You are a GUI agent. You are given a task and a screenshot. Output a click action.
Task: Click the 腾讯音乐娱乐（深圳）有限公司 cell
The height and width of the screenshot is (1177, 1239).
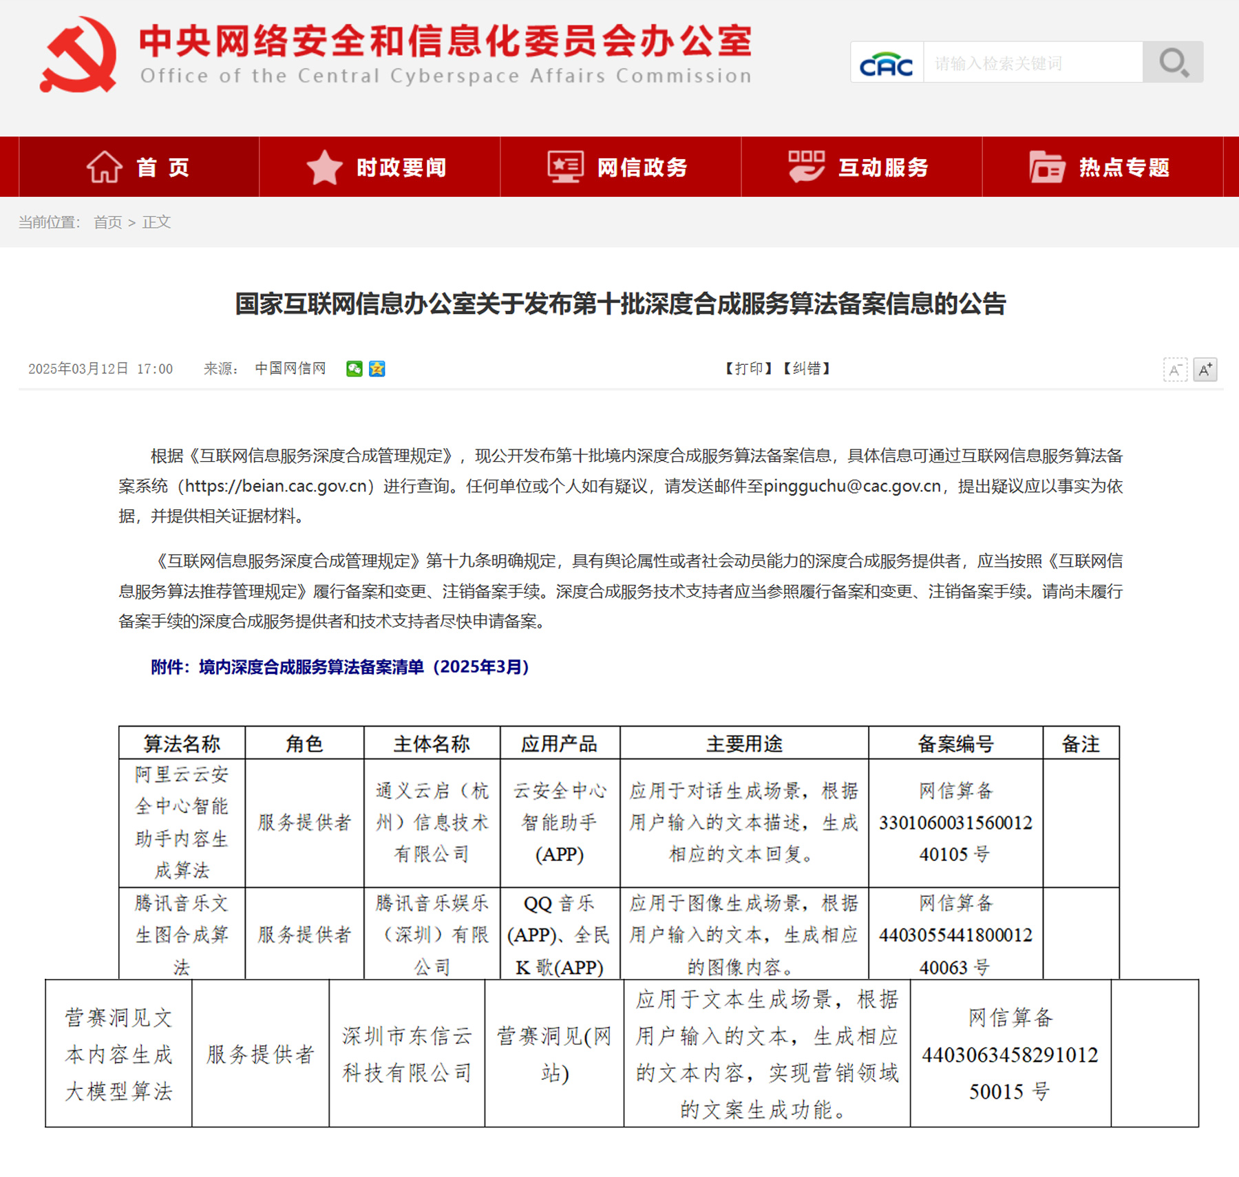tap(432, 933)
